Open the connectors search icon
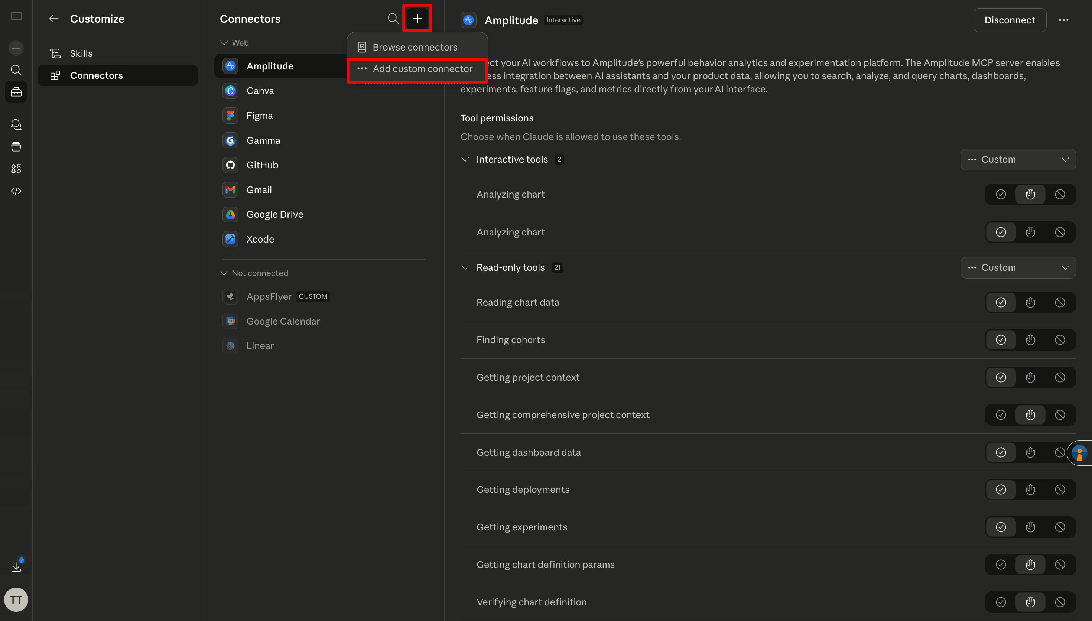The image size is (1092, 621). [x=393, y=18]
